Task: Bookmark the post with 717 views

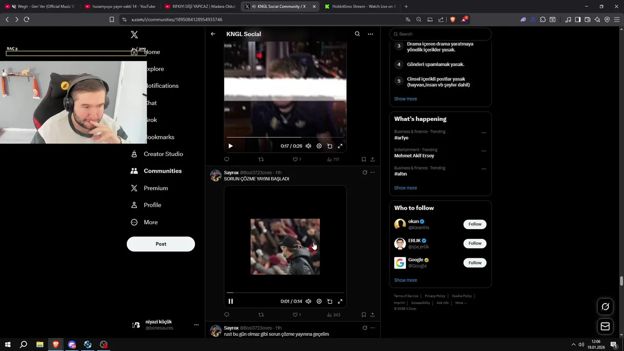Action: [364, 159]
